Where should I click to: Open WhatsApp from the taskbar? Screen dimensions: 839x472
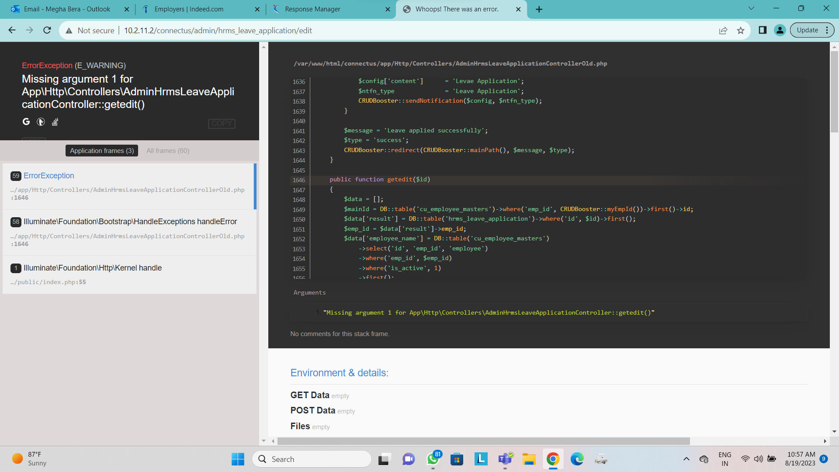(433, 459)
